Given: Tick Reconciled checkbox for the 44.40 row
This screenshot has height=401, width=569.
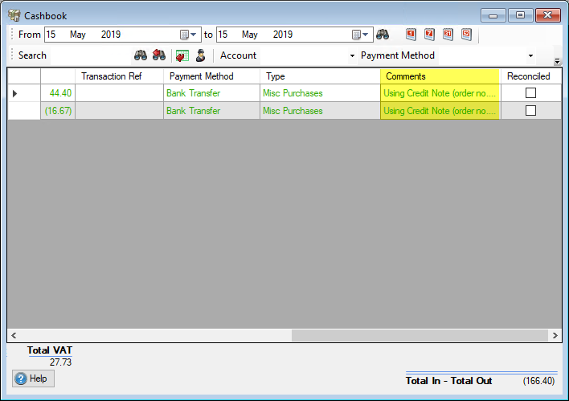Looking at the screenshot, I should (x=530, y=93).
